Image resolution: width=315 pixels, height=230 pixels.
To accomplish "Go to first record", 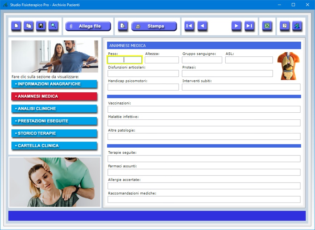I will point(189,26).
